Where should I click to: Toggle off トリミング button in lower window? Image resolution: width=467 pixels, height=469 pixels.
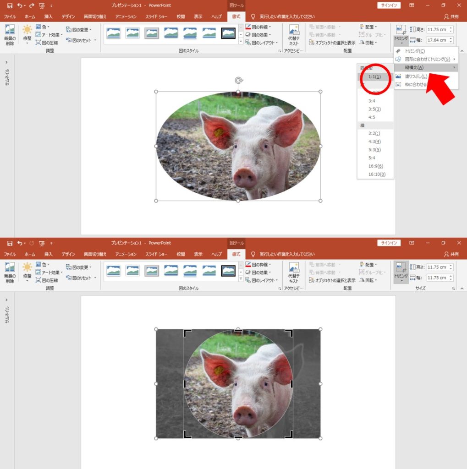click(401, 272)
